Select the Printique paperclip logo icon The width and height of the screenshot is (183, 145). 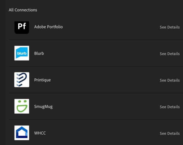tap(22, 80)
